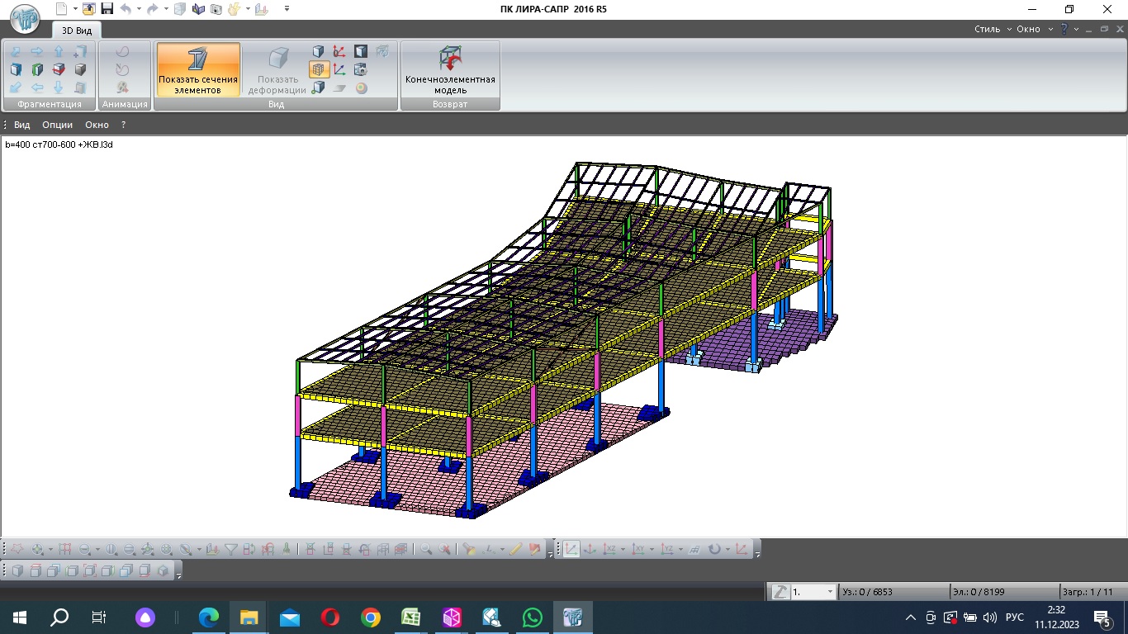1128x634 pixels.
Task: Expand the XZ projection dropdown arrow
Action: pos(623,550)
